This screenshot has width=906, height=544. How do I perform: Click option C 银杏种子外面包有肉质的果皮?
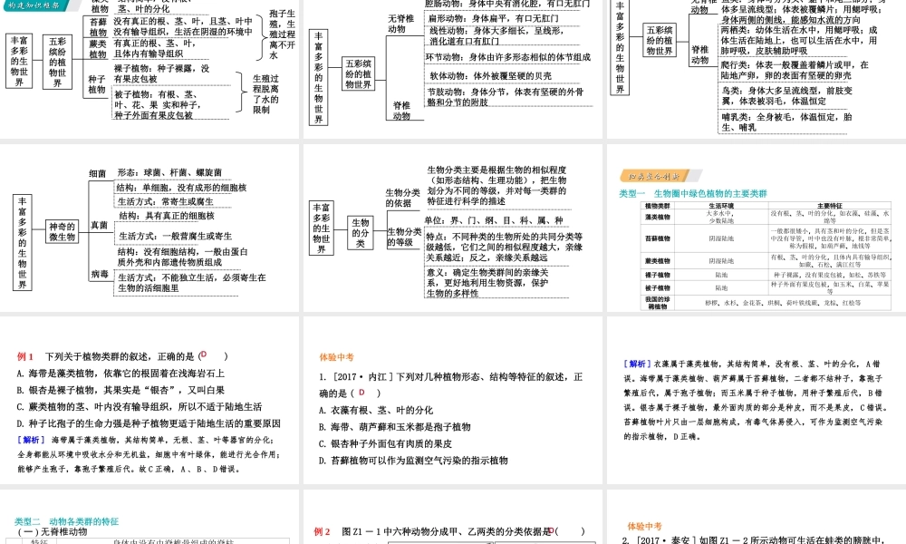point(385,444)
